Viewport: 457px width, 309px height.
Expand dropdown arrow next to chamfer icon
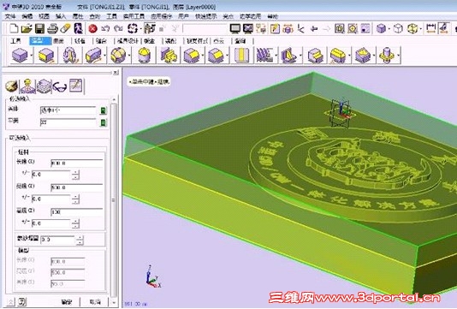click(x=228, y=56)
